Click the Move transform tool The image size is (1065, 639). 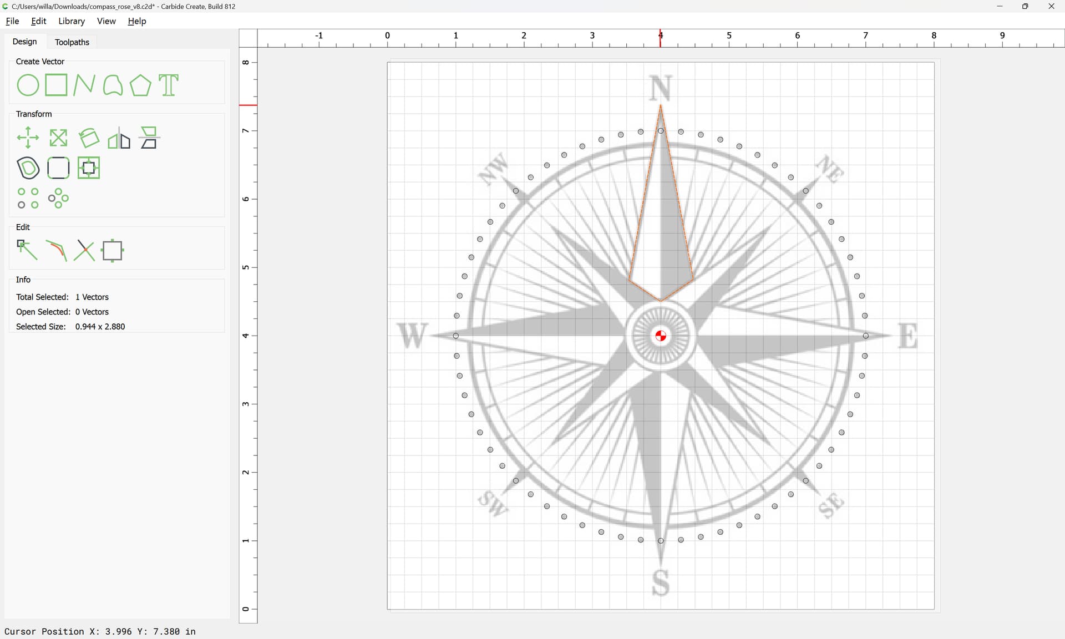[x=28, y=138]
